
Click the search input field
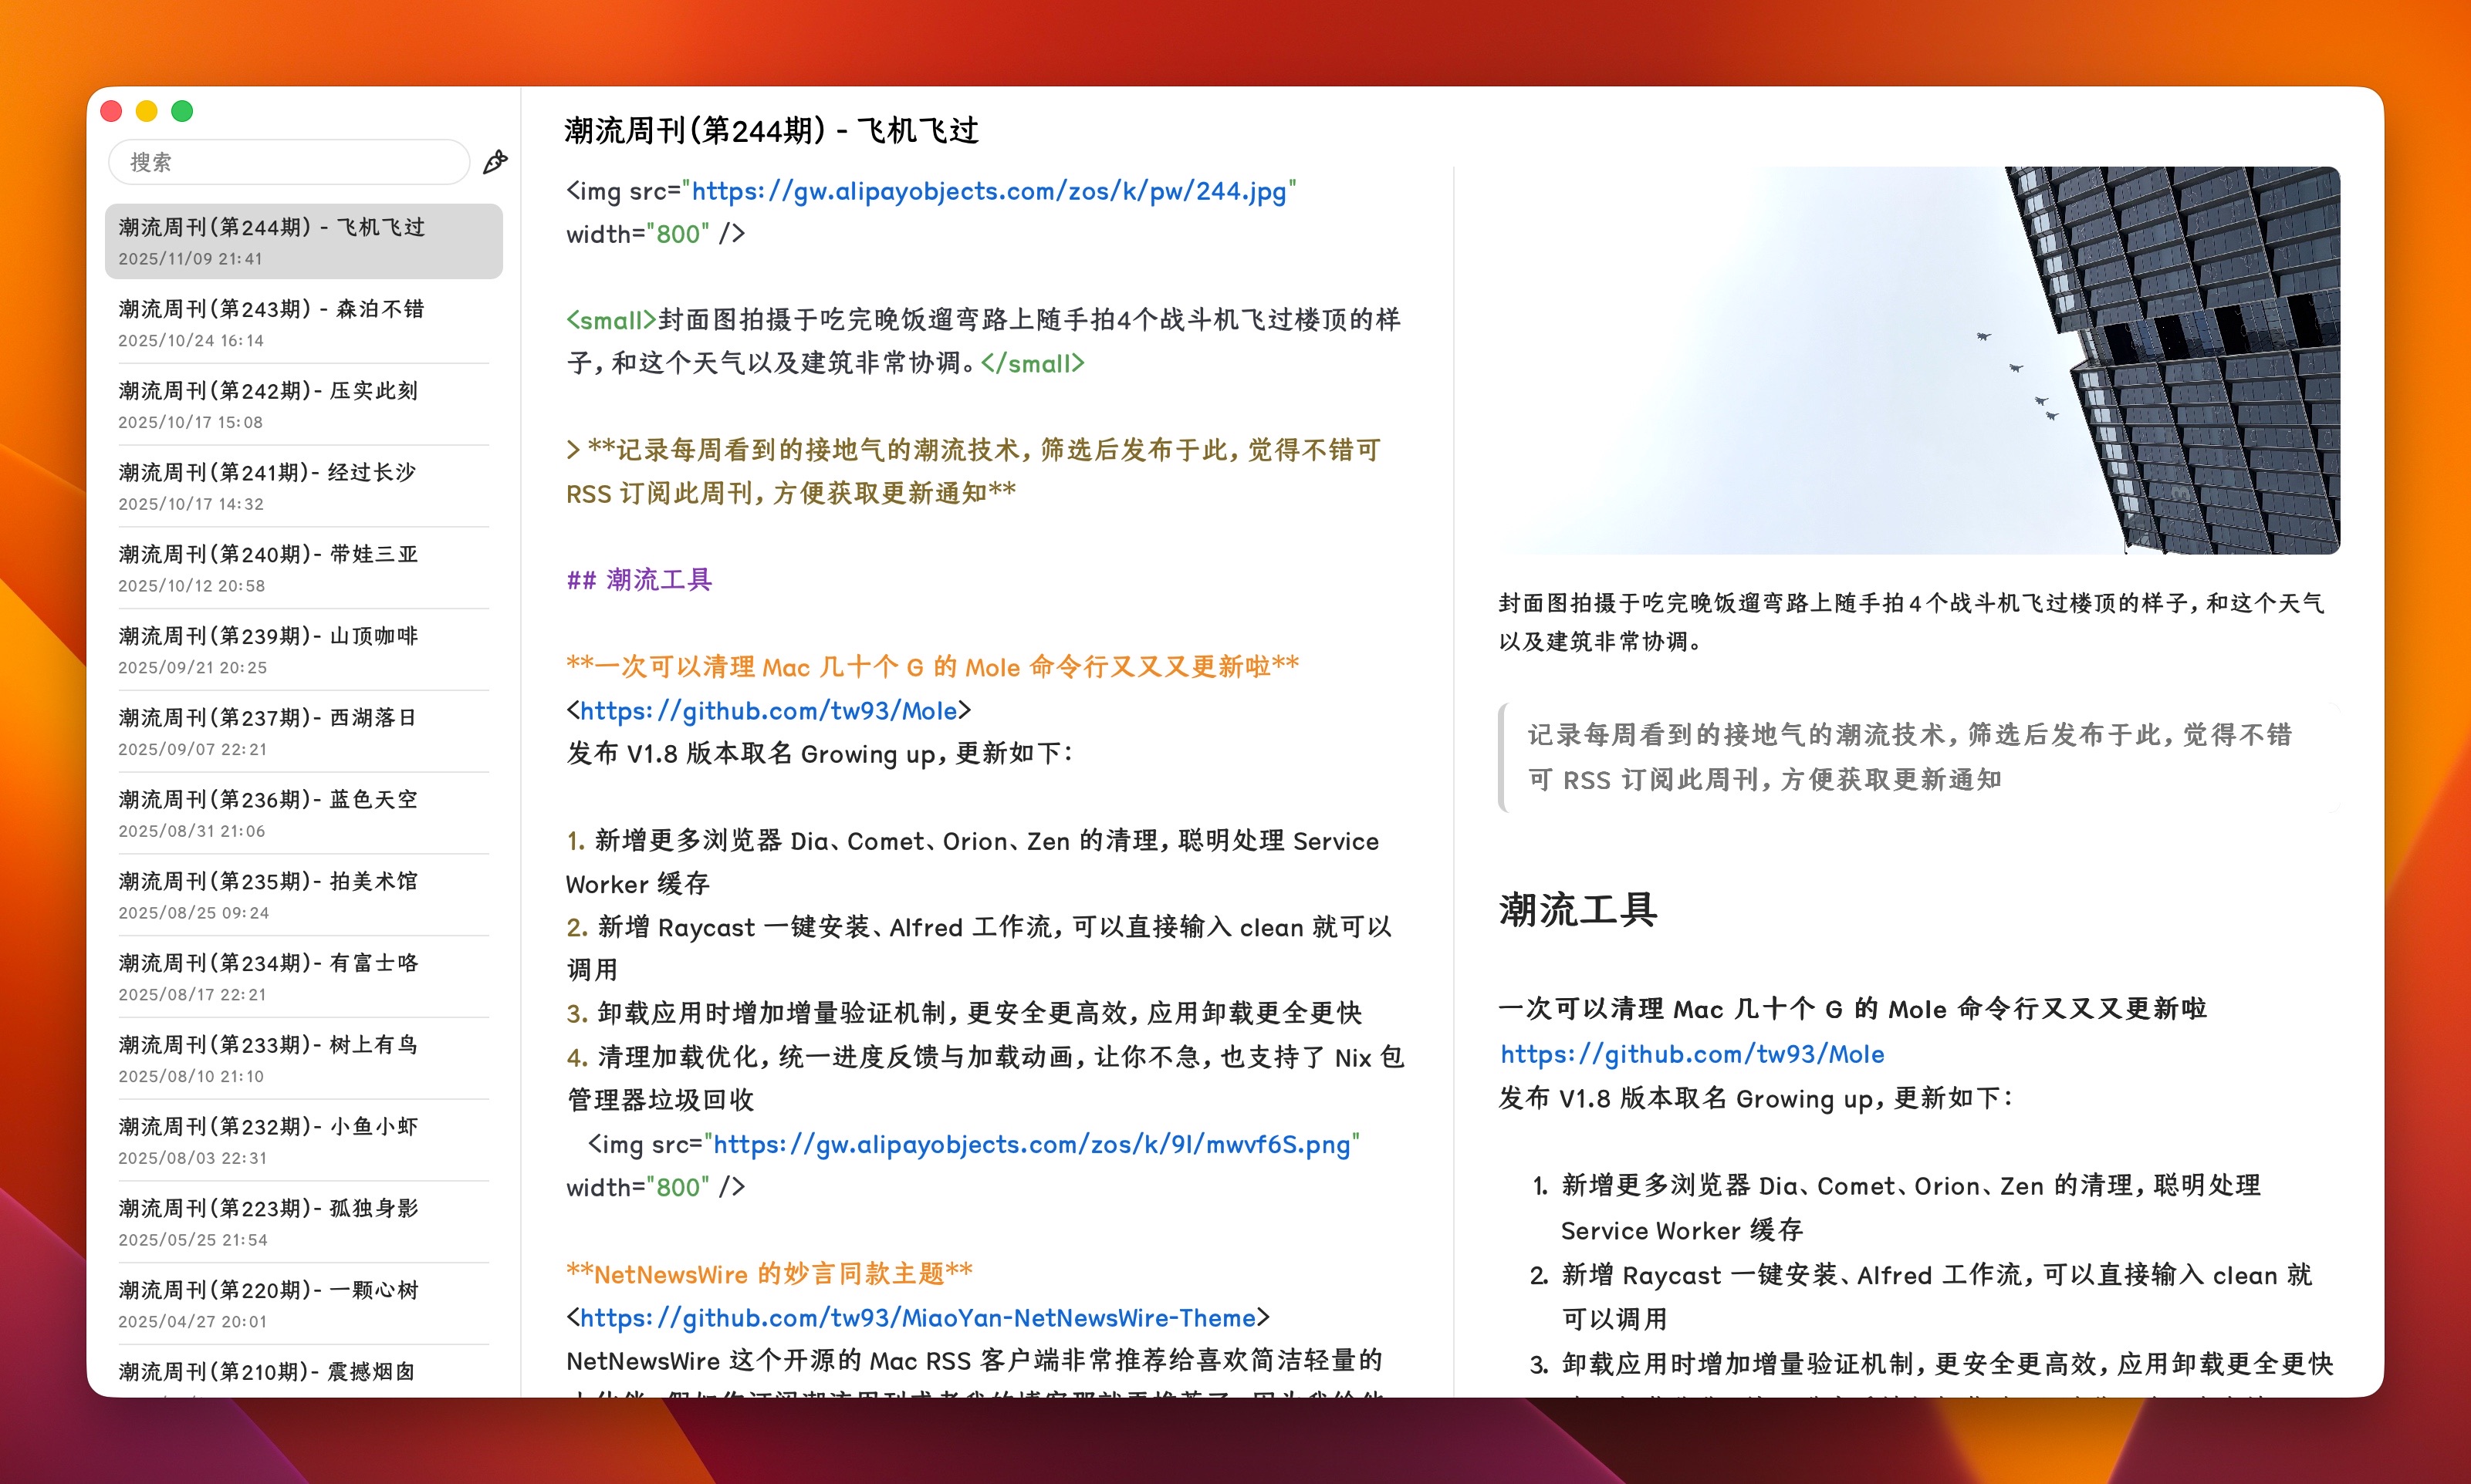[x=288, y=162]
